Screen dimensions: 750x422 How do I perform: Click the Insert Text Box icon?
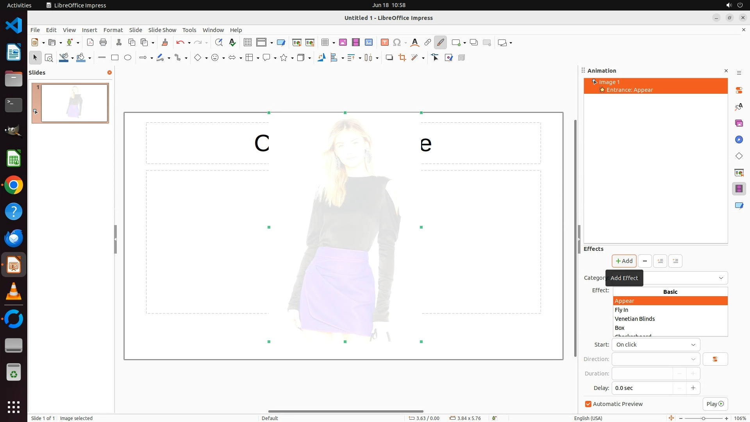tap(384, 43)
